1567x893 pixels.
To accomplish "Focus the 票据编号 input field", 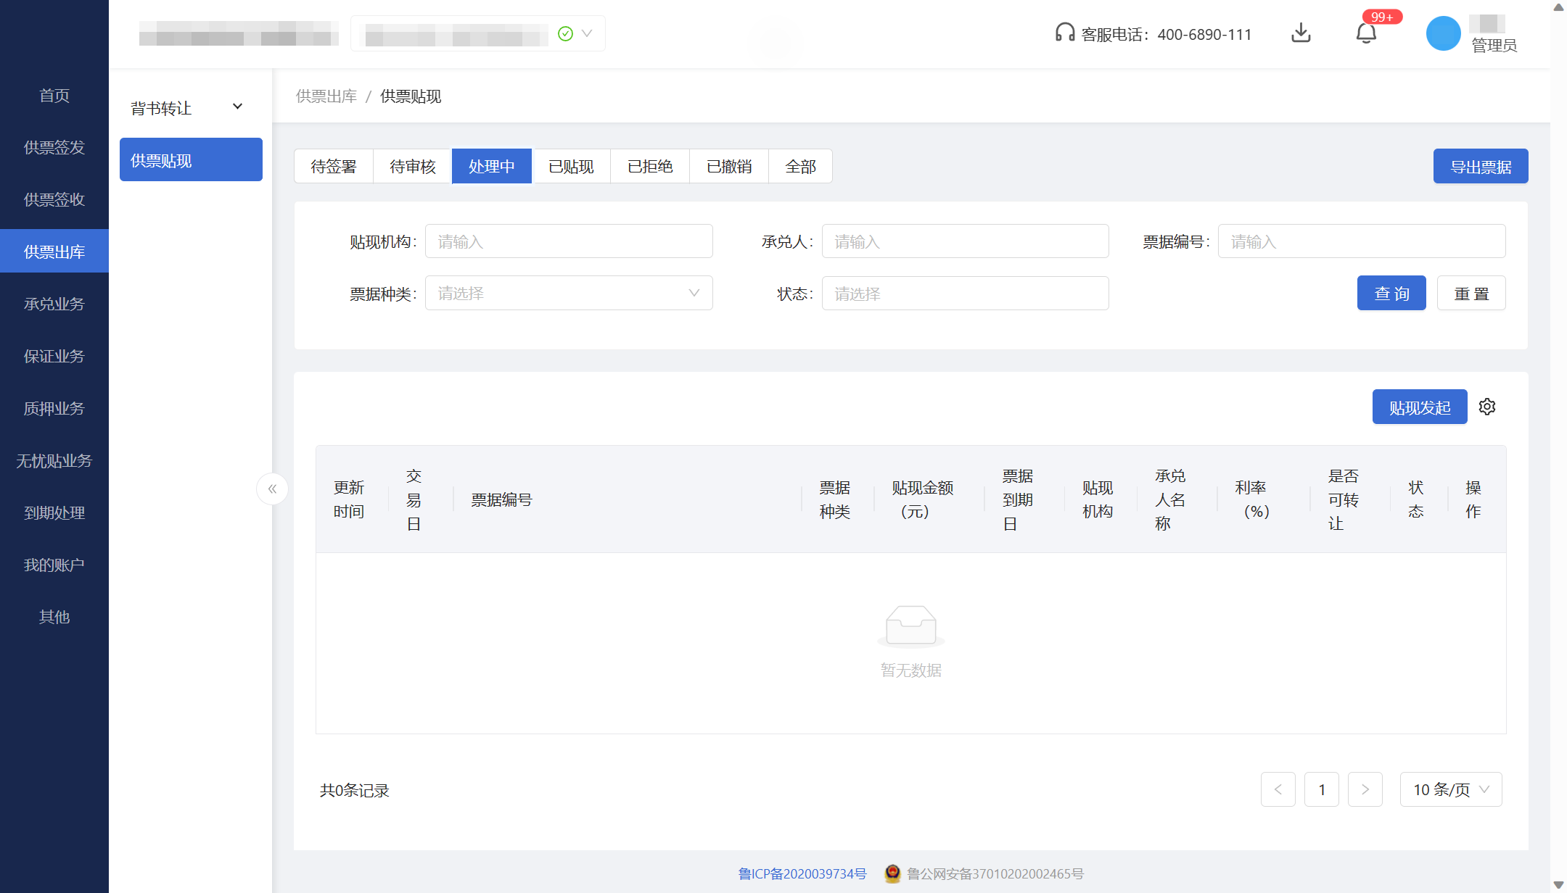I will [x=1362, y=241].
